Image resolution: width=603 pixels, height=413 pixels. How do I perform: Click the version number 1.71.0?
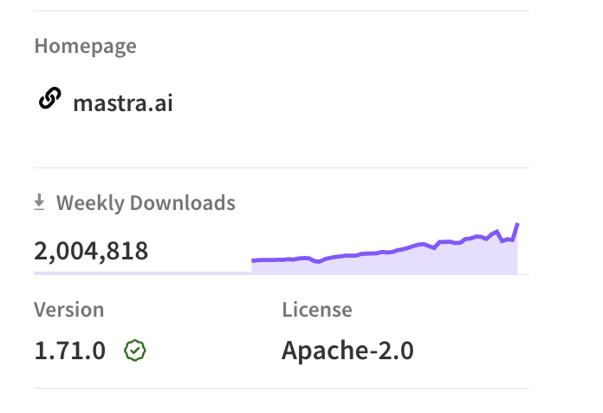(x=69, y=351)
